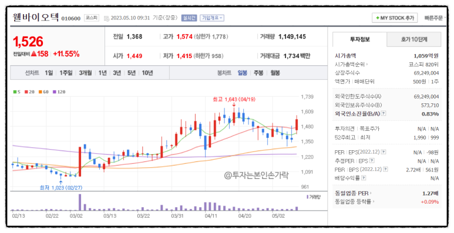Click the MY STOCK 추가 button

click(x=395, y=18)
